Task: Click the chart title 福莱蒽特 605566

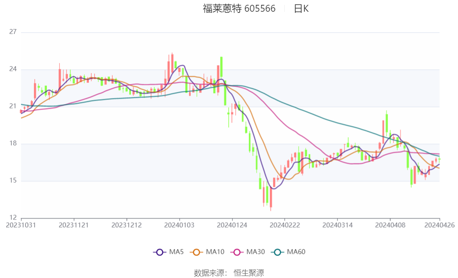Action: (x=239, y=8)
